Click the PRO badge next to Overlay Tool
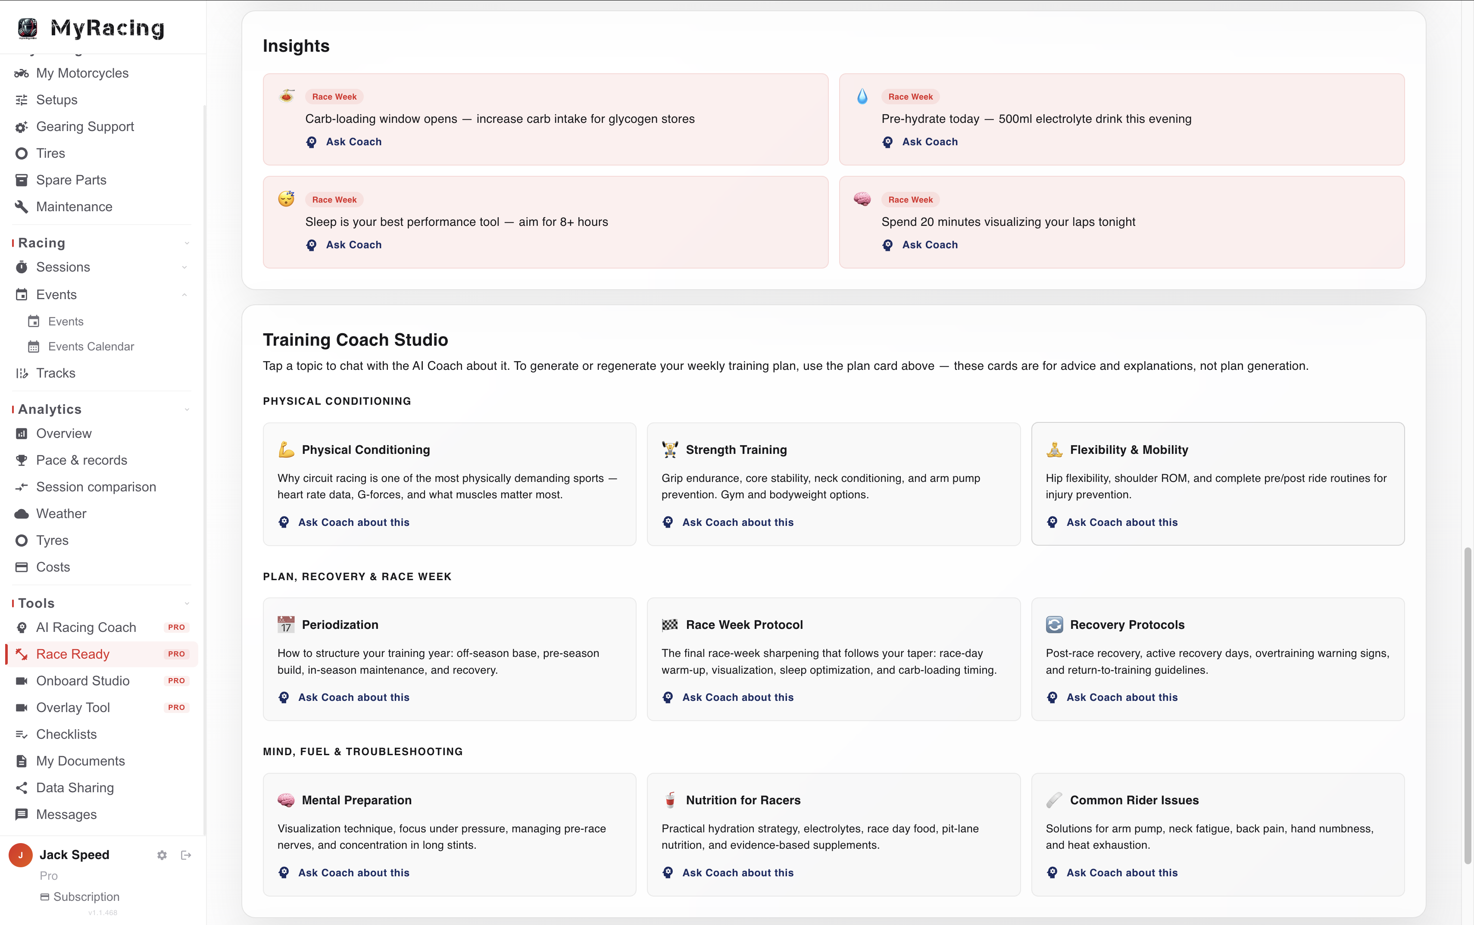 176,708
